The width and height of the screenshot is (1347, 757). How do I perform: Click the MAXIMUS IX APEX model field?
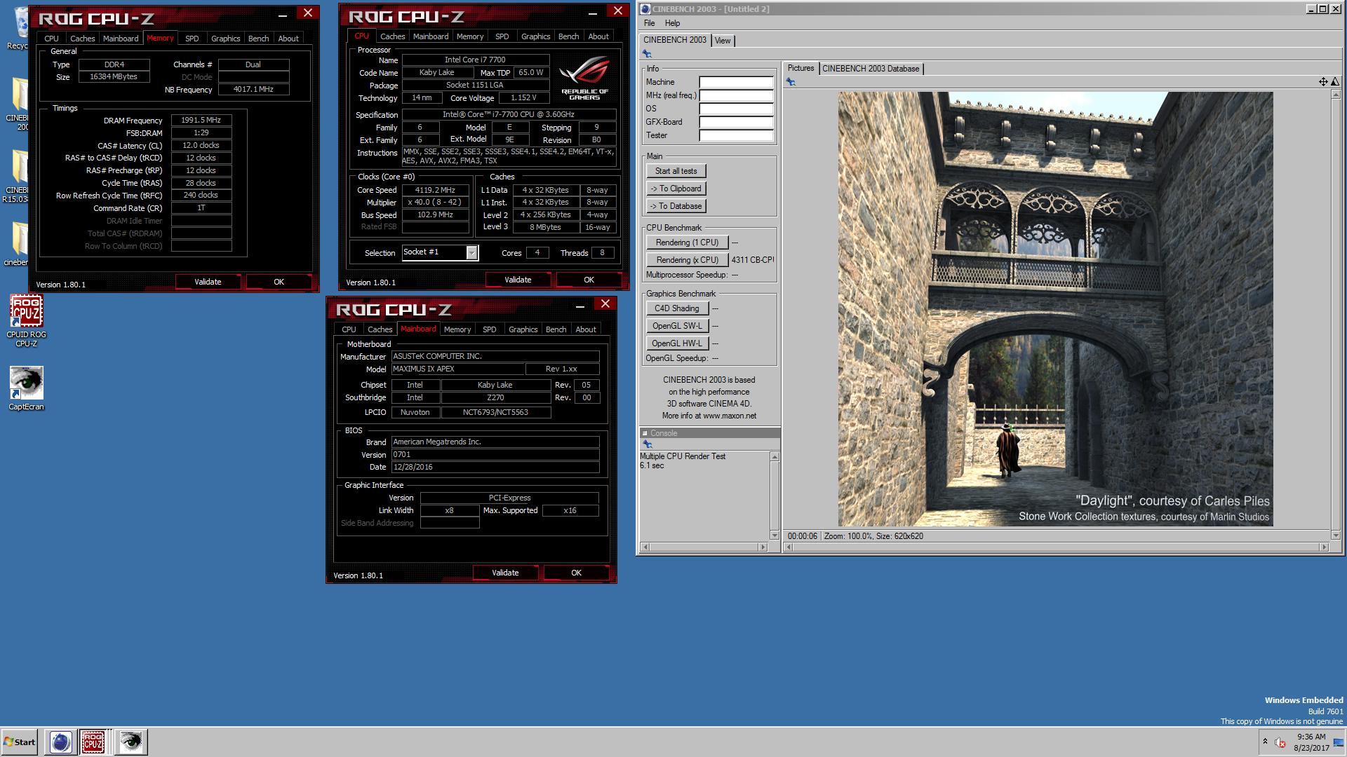(458, 369)
